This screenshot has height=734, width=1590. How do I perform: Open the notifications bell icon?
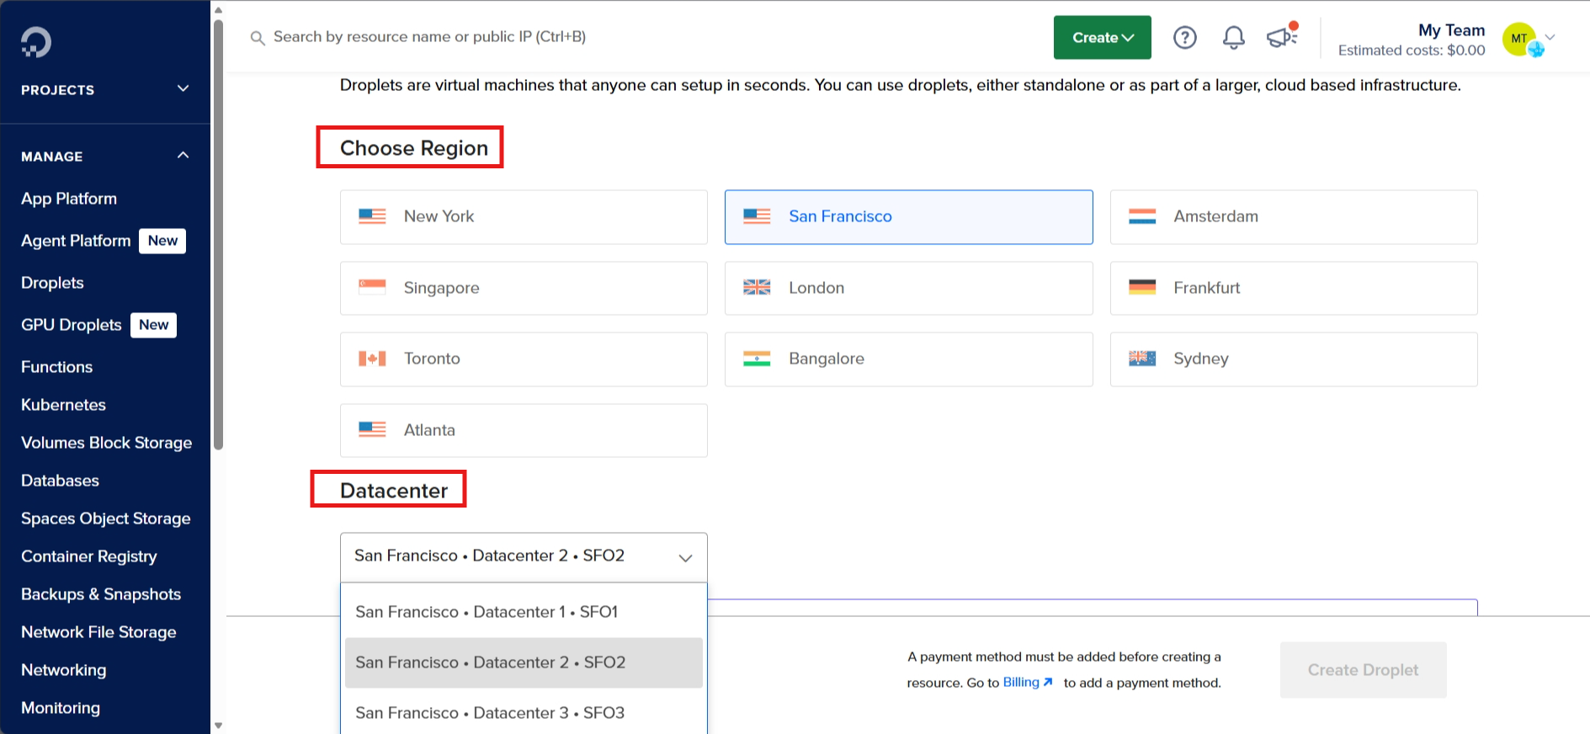pos(1234,37)
